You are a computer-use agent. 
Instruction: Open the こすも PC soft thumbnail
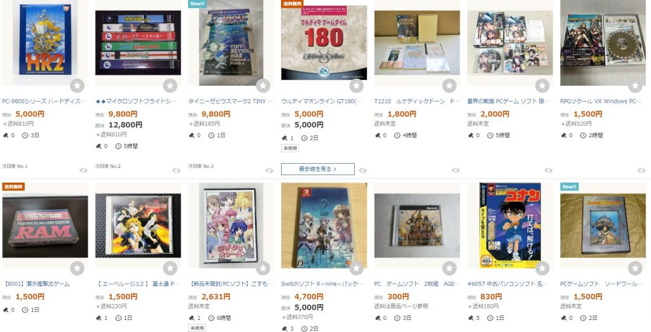point(231,226)
